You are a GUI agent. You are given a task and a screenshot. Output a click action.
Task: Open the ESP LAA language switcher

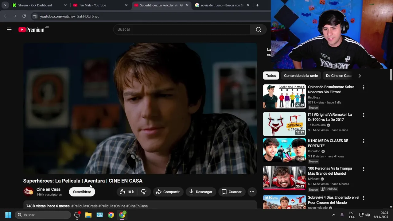point(352,215)
